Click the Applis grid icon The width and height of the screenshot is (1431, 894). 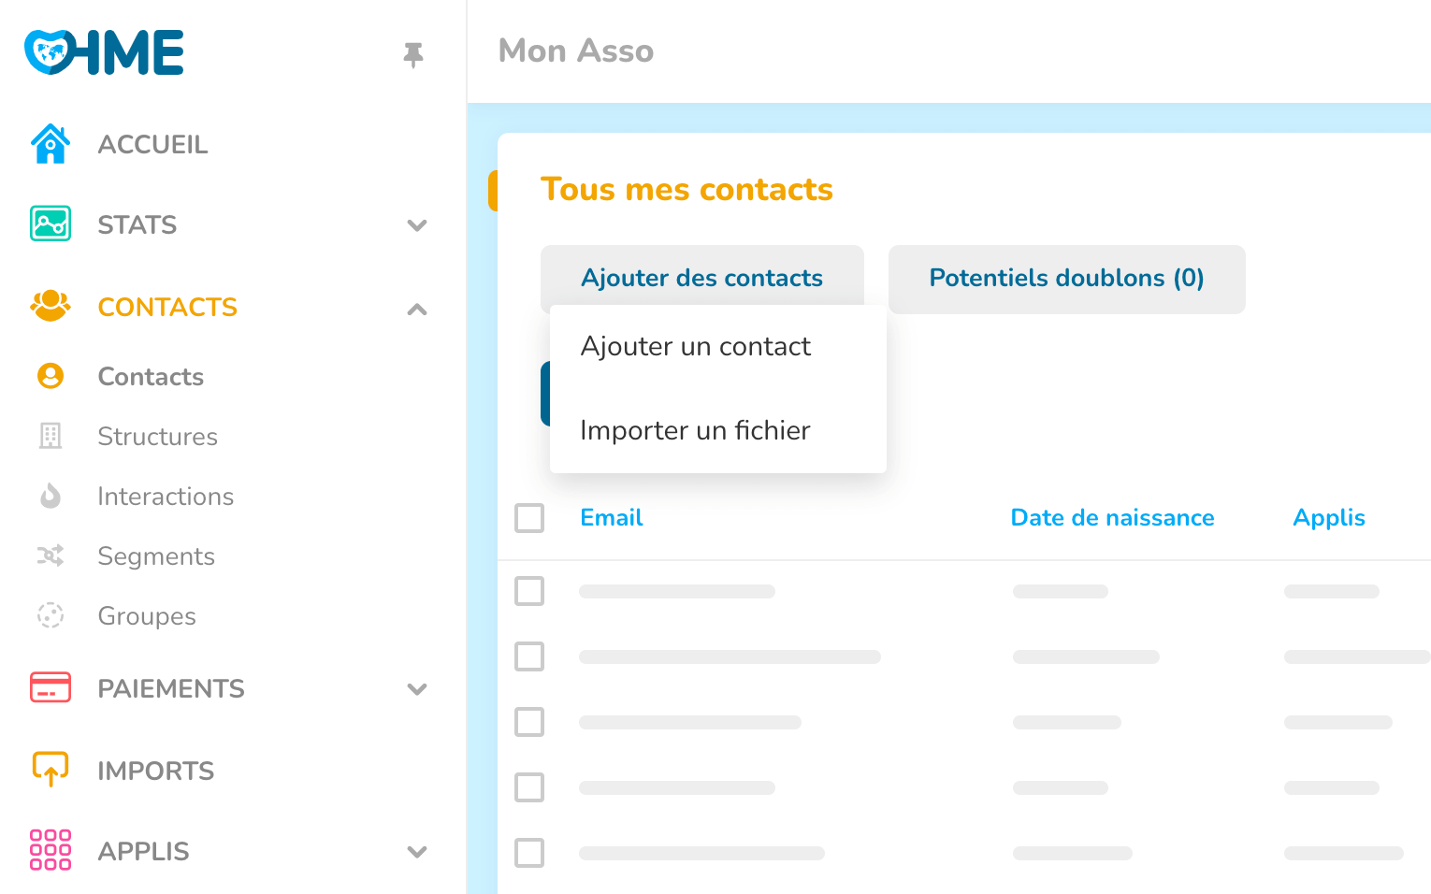click(51, 850)
